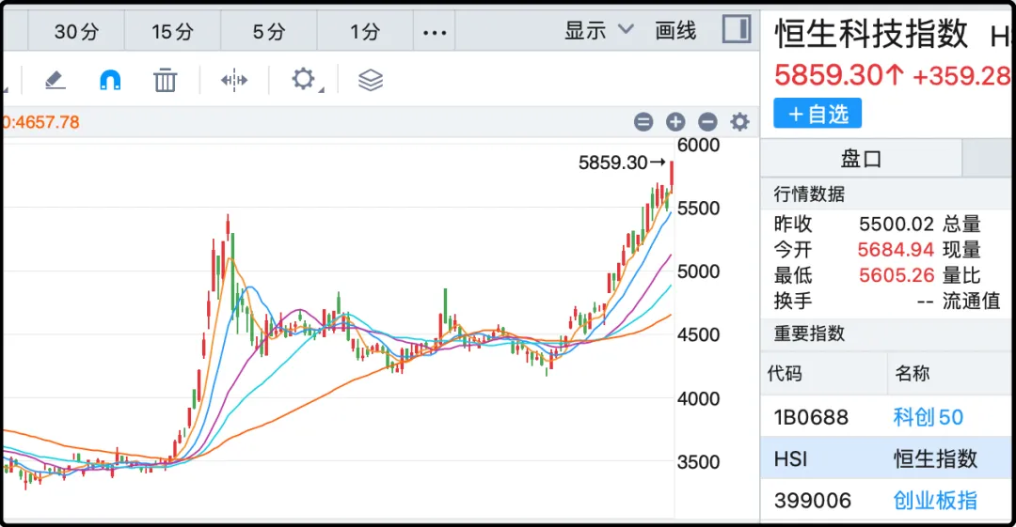Open the gear settings dropdown in toolbar
Screen dimensions: 1016x527
[x=304, y=79]
